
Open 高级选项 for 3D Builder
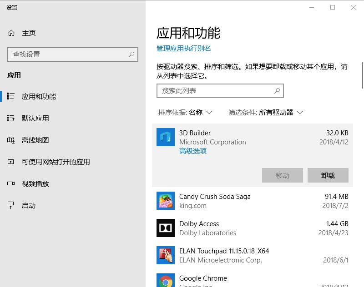[x=192, y=151]
